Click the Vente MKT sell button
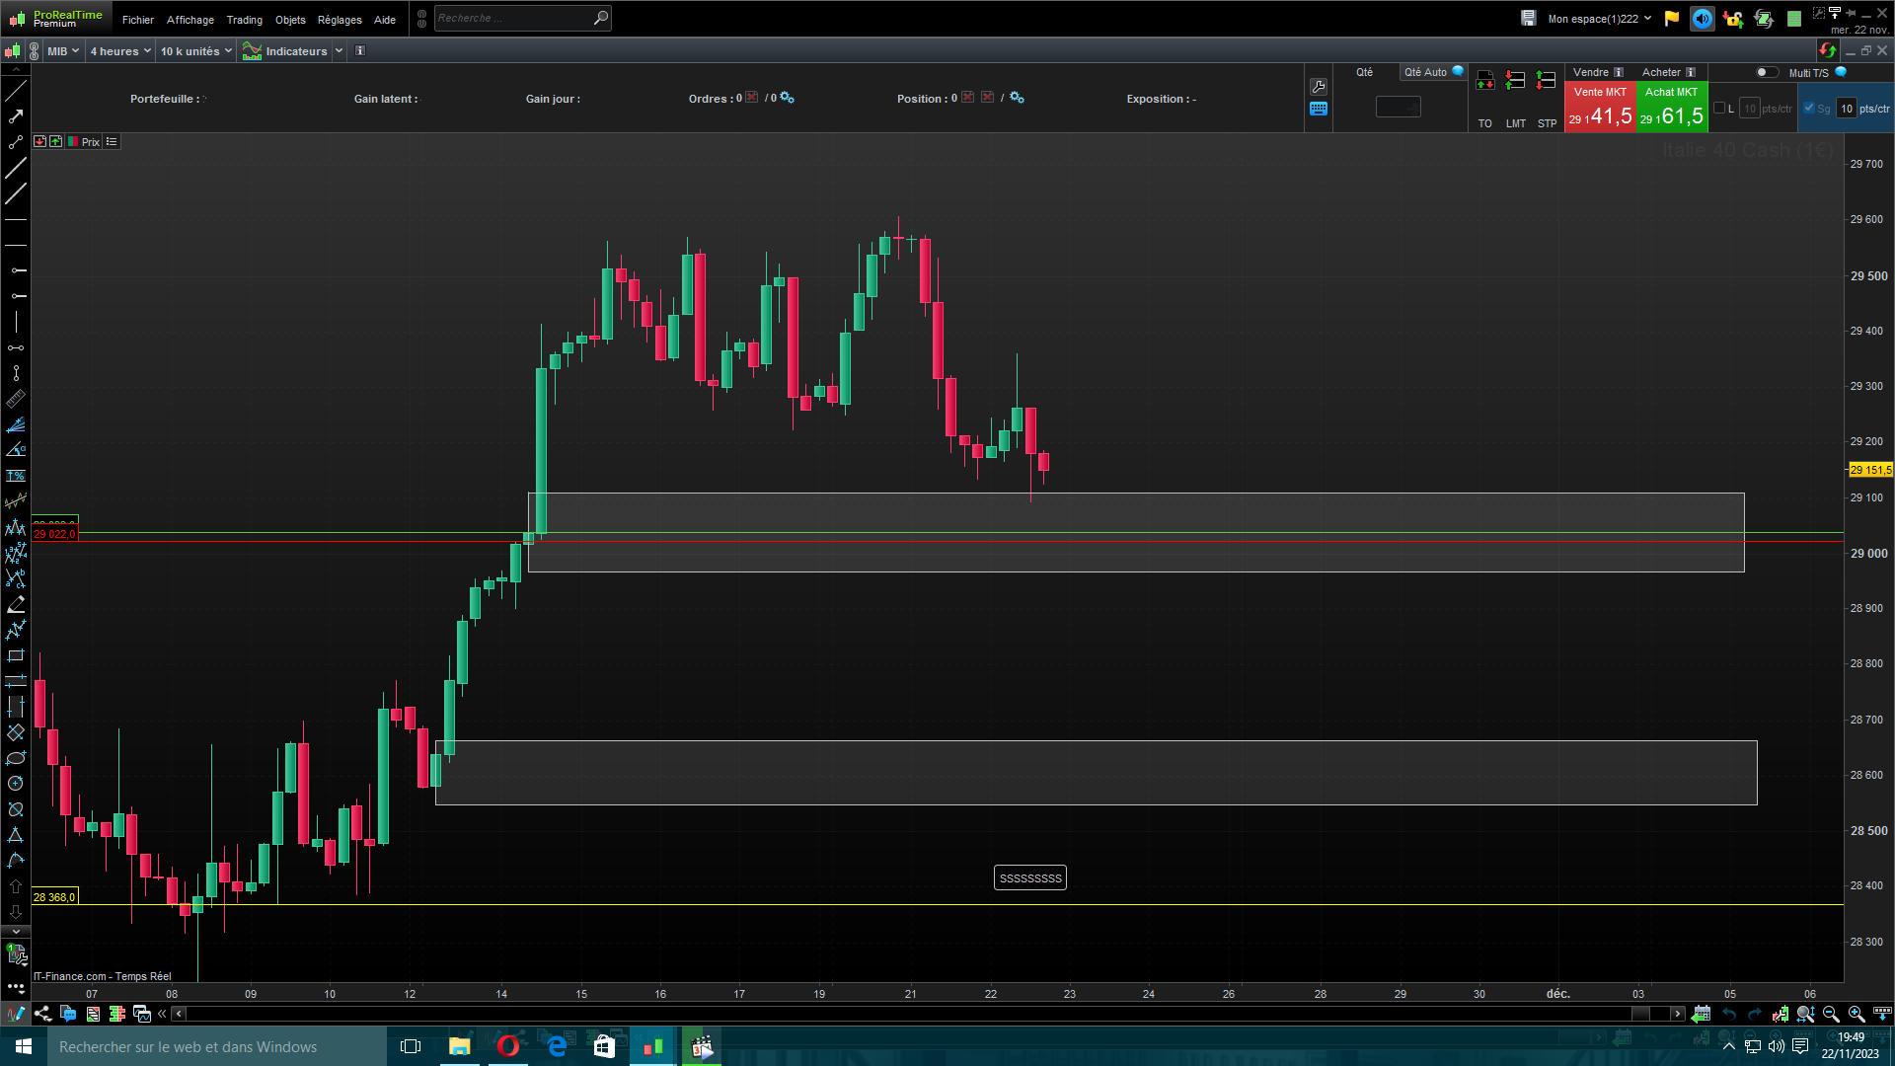Viewport: 1895px width, 1066px height. 1600,107
